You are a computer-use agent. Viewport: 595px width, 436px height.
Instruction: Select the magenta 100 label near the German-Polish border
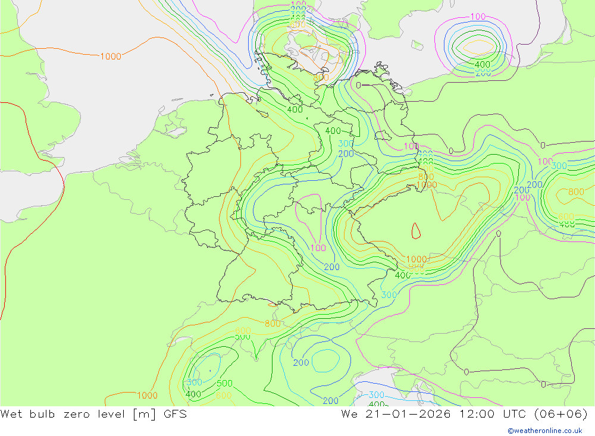click(411, 146)
